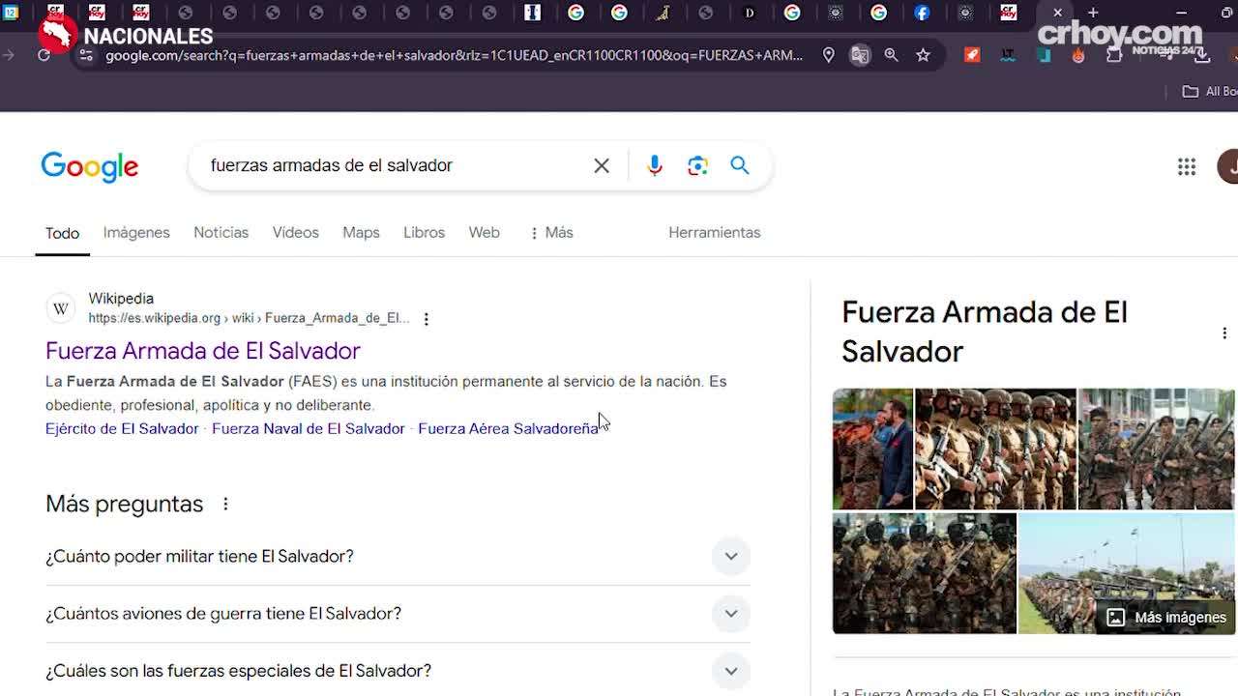Switch to the Noticias tab

221,232
